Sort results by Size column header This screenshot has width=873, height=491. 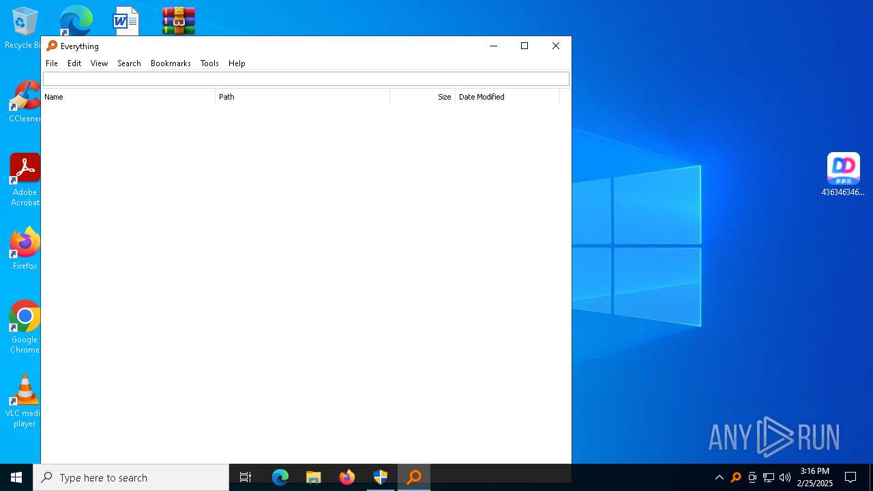(422, 97)
